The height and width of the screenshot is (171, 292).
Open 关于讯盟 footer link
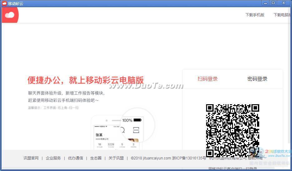tap(116, 158)
